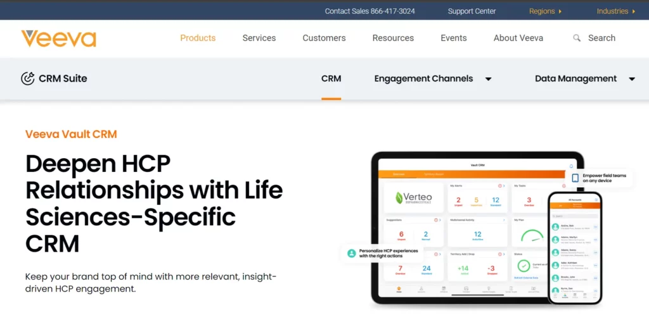The height and width of the screenshot is (325, 649).
Task: Click the Verteo logo in tablet mockup
Action: [413, 198]
